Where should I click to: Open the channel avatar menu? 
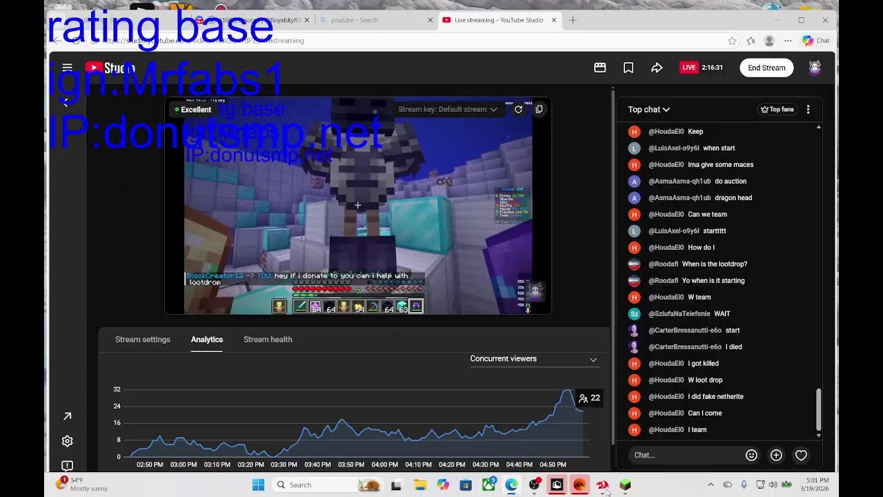pyautogui.click(x=815, y=68)
